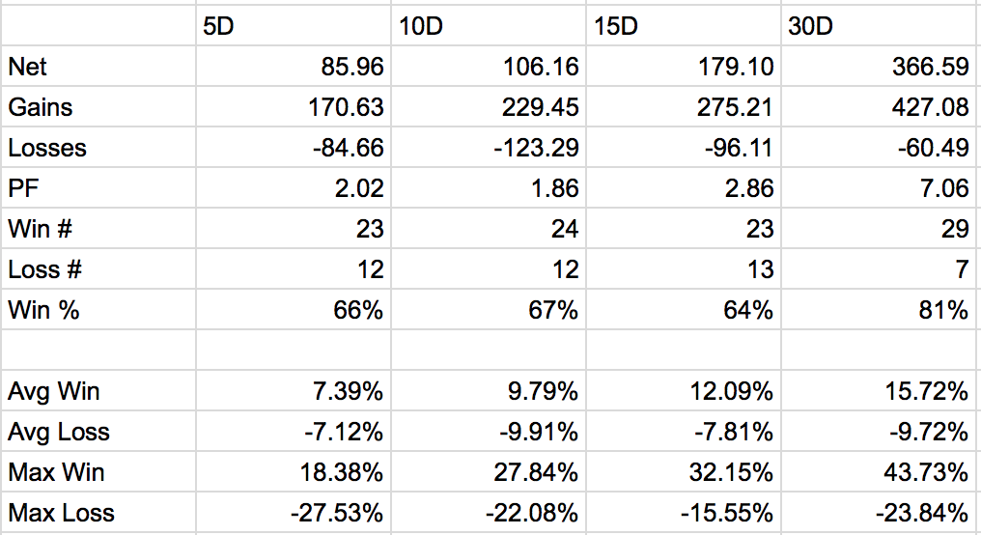
Task: Select the PF row label cell
Action: click(x=98, y=188)
